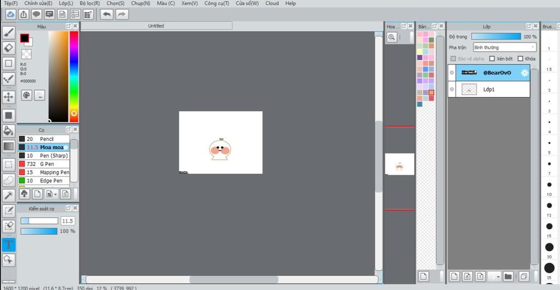Screen dimensions: 560x290
Task: Click the 8-bit layer icon in layer panel
Action: click(467, 276)
